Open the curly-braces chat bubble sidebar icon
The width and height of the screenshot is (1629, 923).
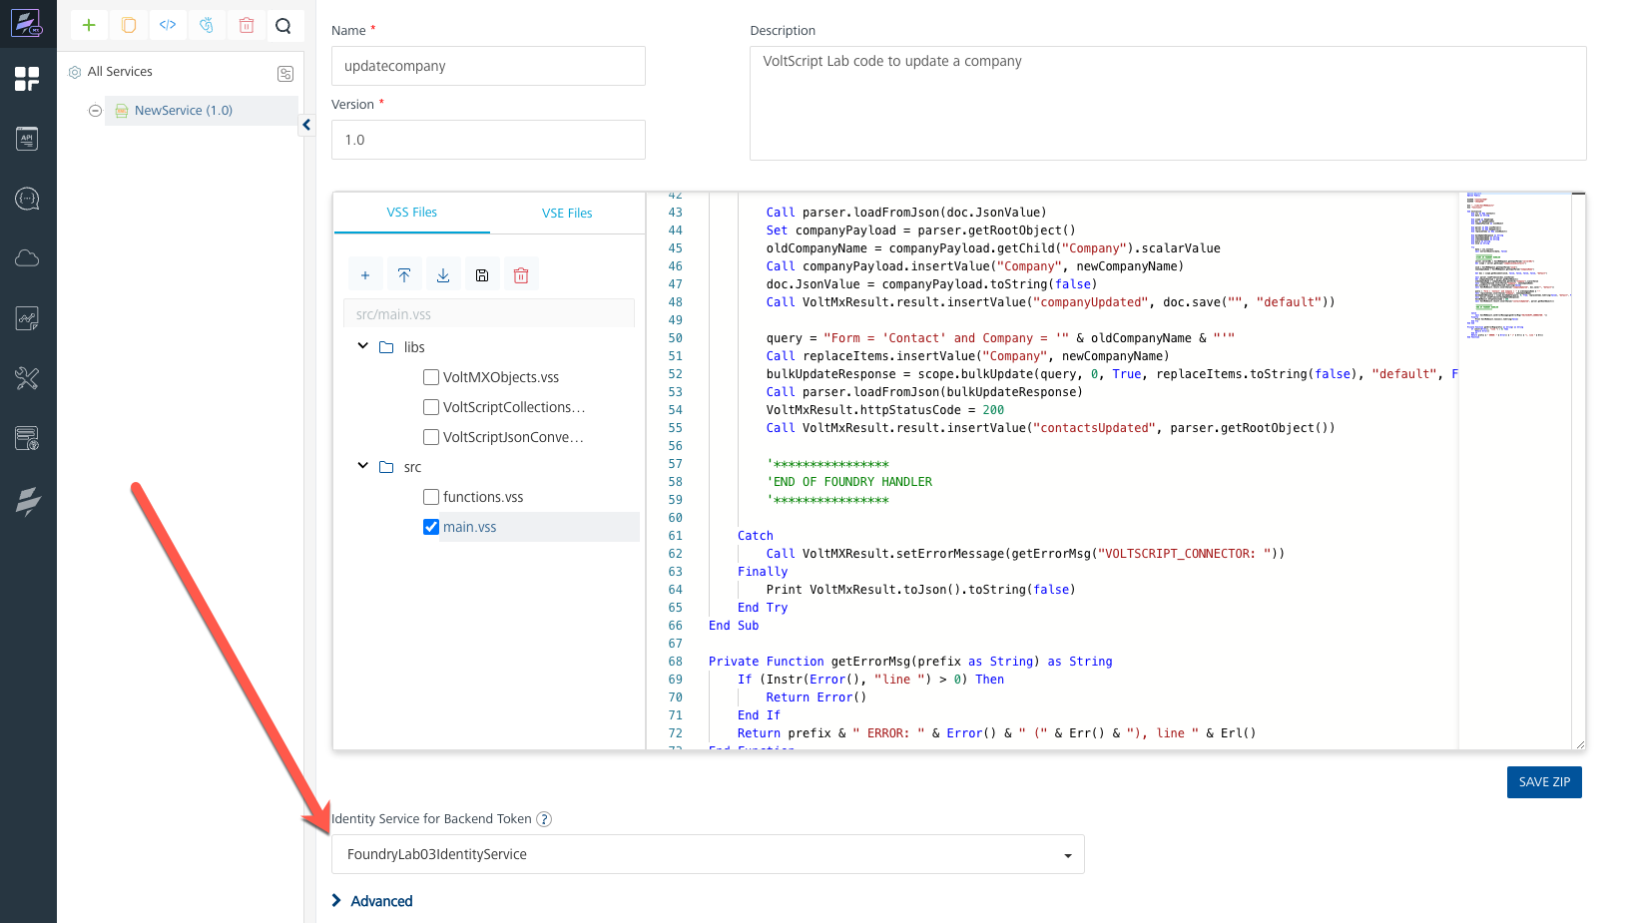pos(27,199)
